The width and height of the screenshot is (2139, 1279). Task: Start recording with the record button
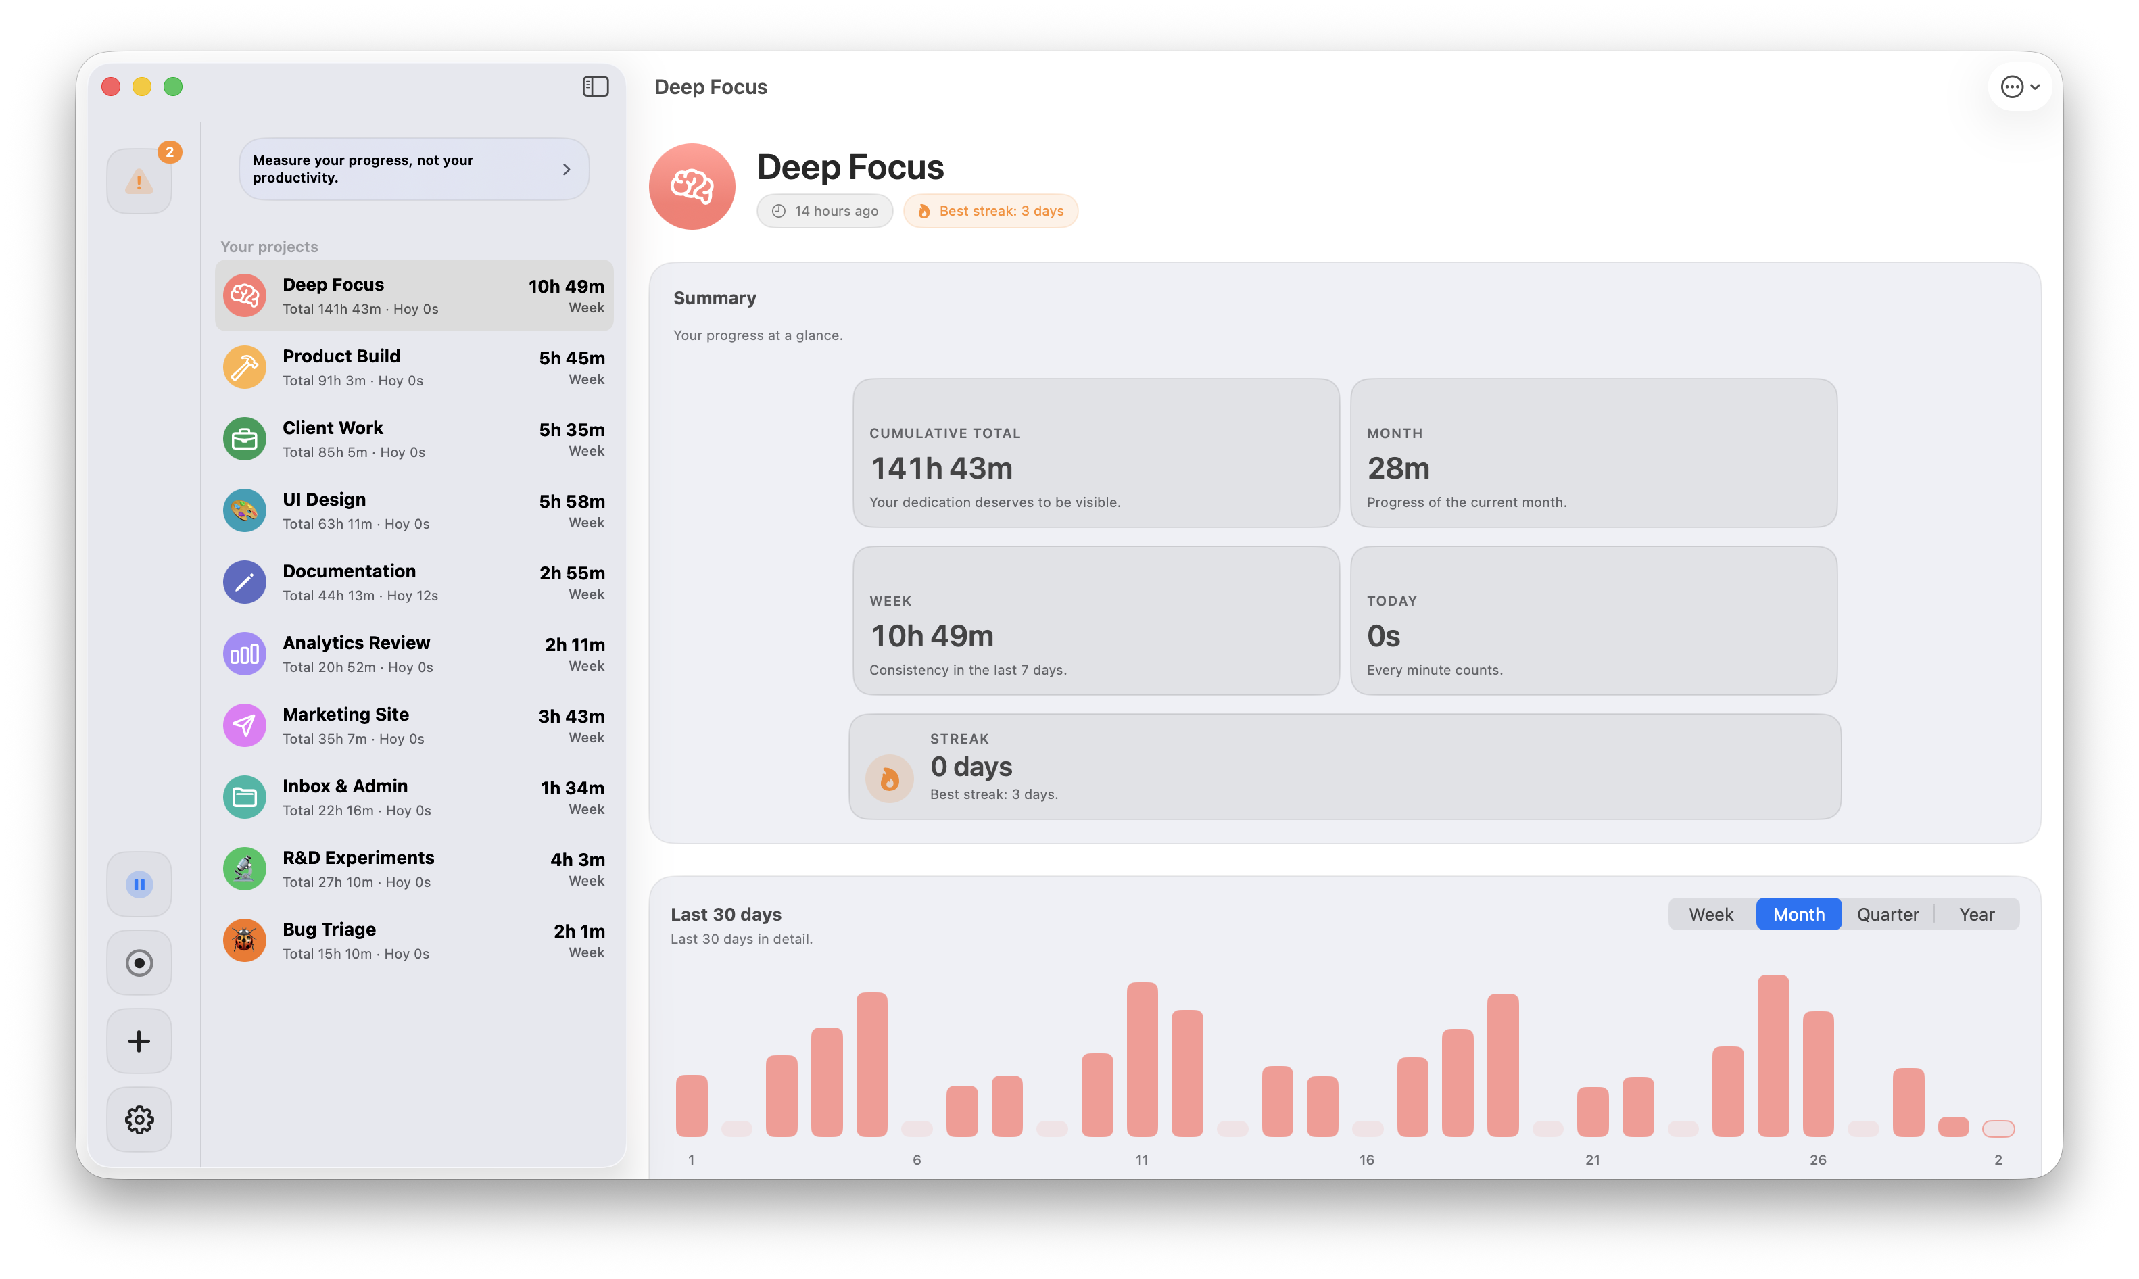click(139, 963)
